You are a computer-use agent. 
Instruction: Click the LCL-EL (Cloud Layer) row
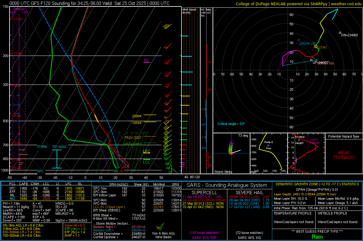[x=137, y=207]
